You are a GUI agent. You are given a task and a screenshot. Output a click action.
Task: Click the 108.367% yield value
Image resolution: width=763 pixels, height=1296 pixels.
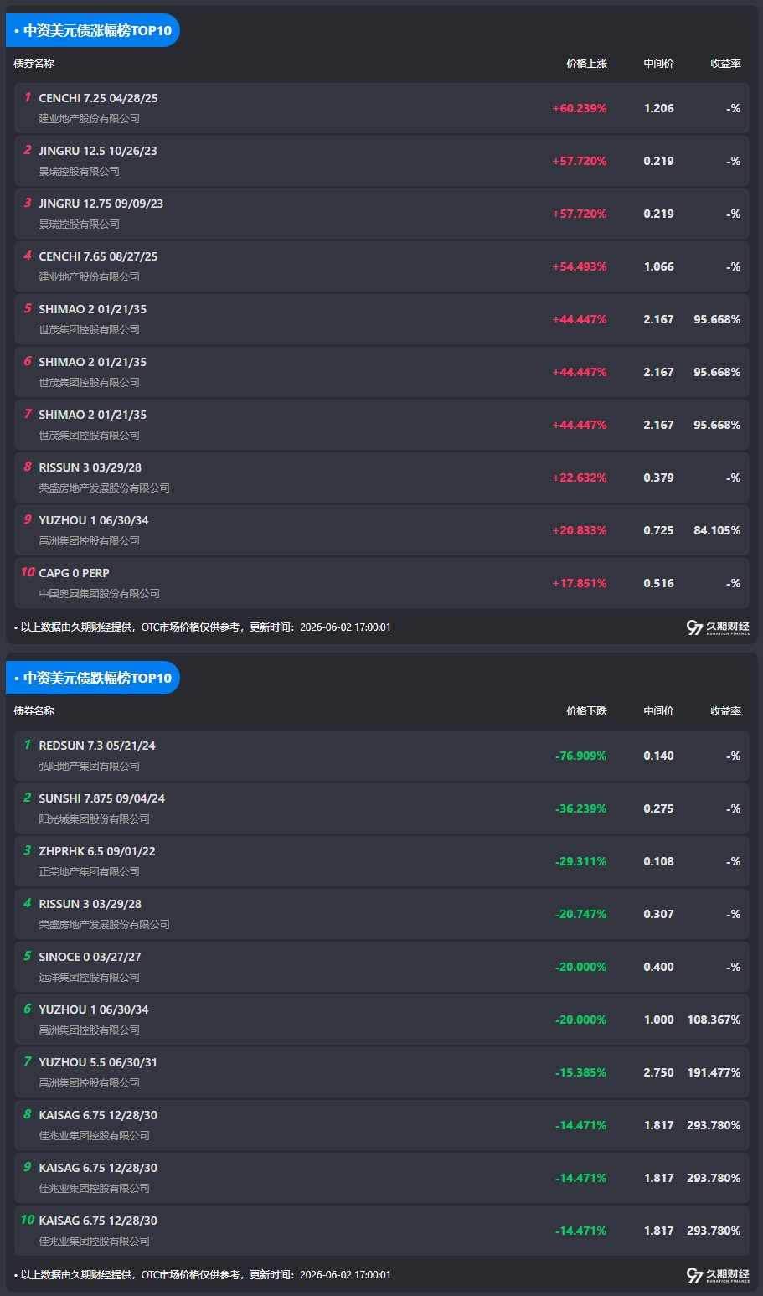tap(714, 1020)
